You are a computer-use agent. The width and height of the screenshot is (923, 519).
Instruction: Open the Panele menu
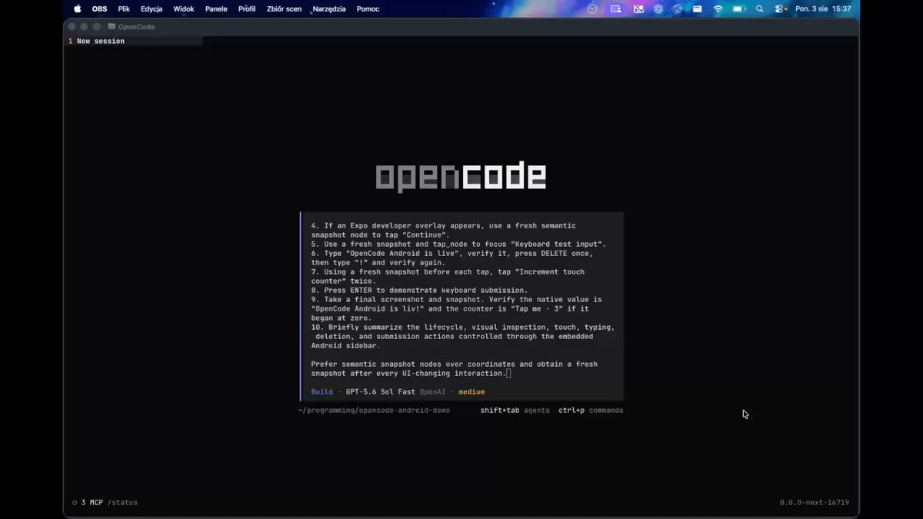pos(216,9)
